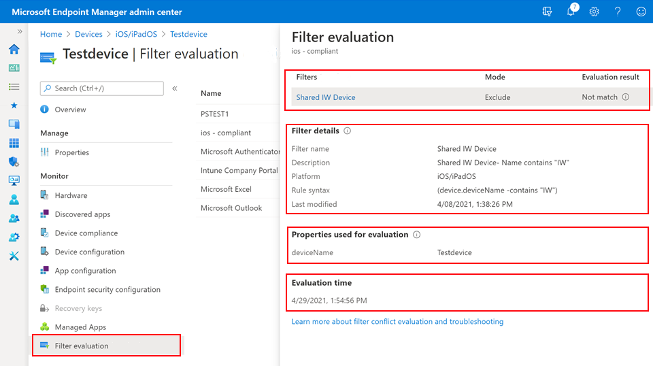This screenshot has width=653, height=366.
Task: Click the help question mark icon
Action: [x=618, y=12]
